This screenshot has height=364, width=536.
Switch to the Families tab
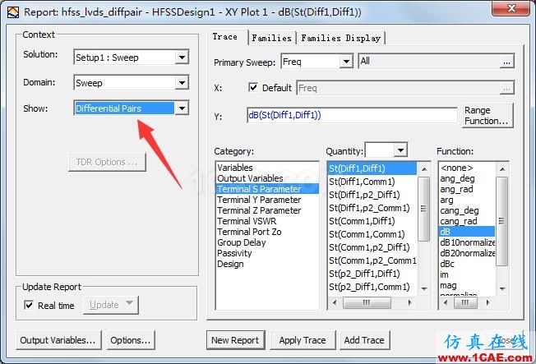click(x=272, y=38)
